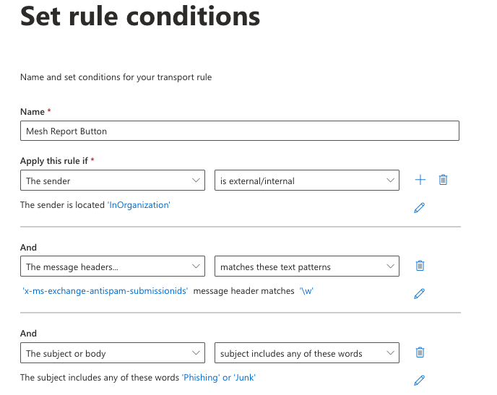Click the '\w' text pattern link
Viewport: 497px width, 395px height.
tap(306, 291)
